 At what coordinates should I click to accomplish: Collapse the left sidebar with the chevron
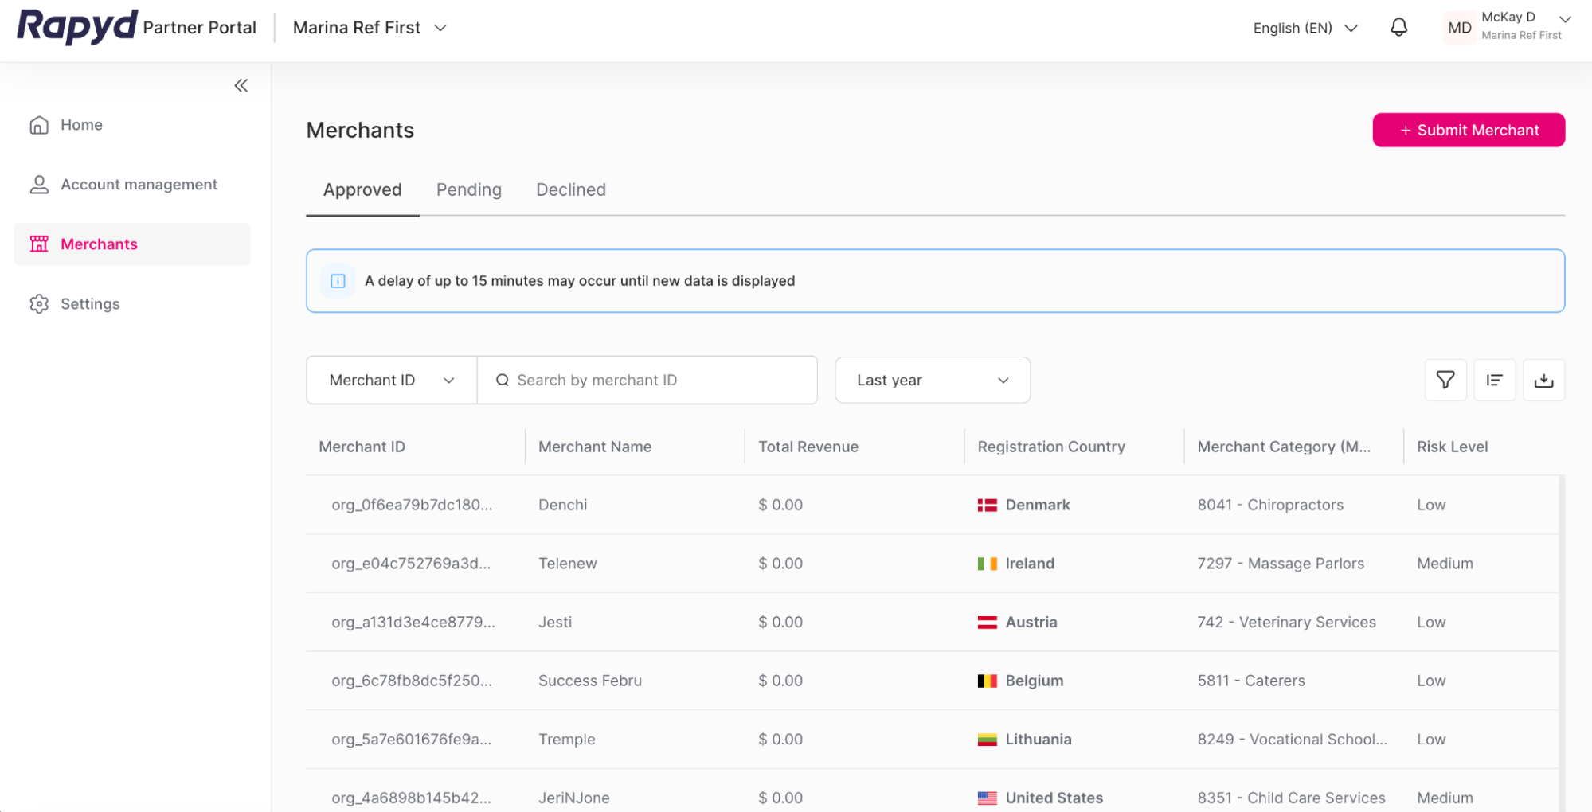[x=241, y=85]
